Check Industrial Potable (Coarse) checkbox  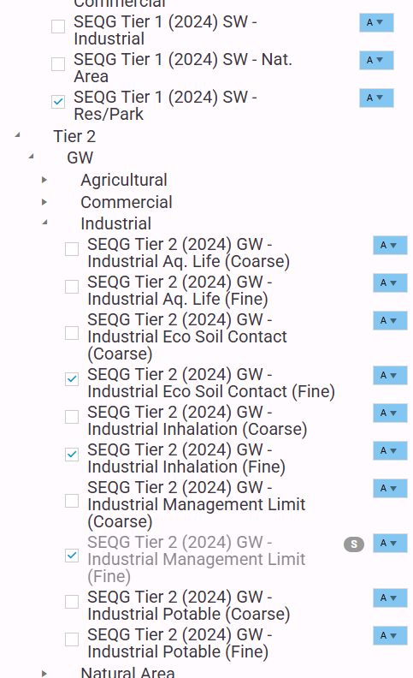pos(72,602)
